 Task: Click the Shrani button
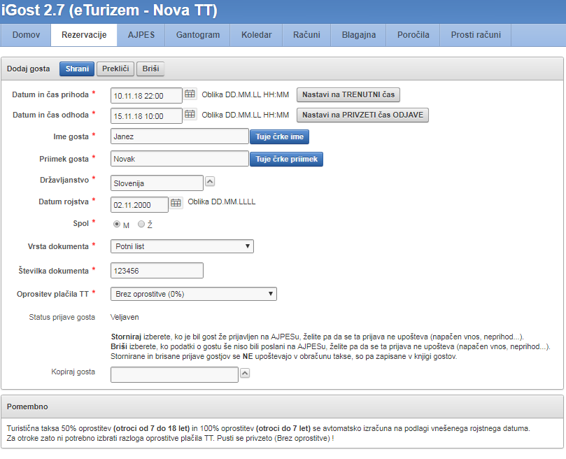(x=77, y=69)
